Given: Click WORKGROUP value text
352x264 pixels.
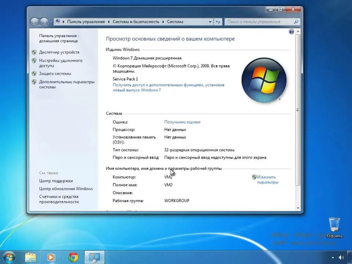Looking at the screenshot, I should (177, 201).
